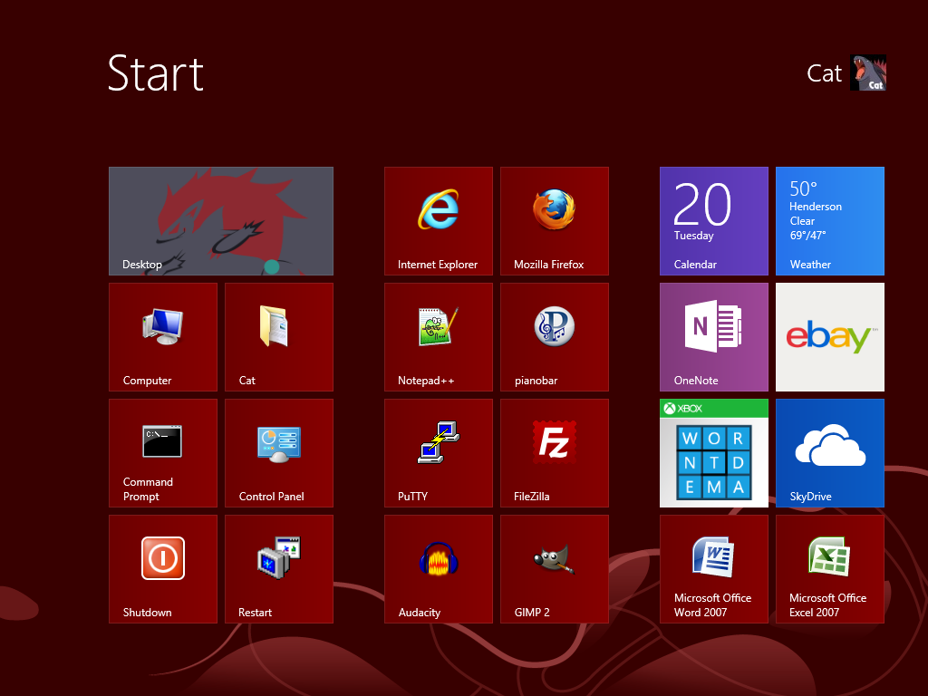This screenshot has height=696, width=928.
Task: Open the Notepad++ tile
Action: pos(438,336)
